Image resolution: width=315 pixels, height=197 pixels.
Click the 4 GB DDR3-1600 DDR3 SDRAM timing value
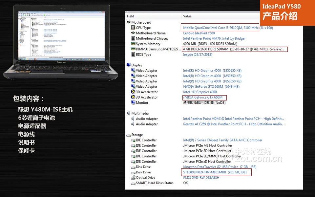tap(234, 49)
